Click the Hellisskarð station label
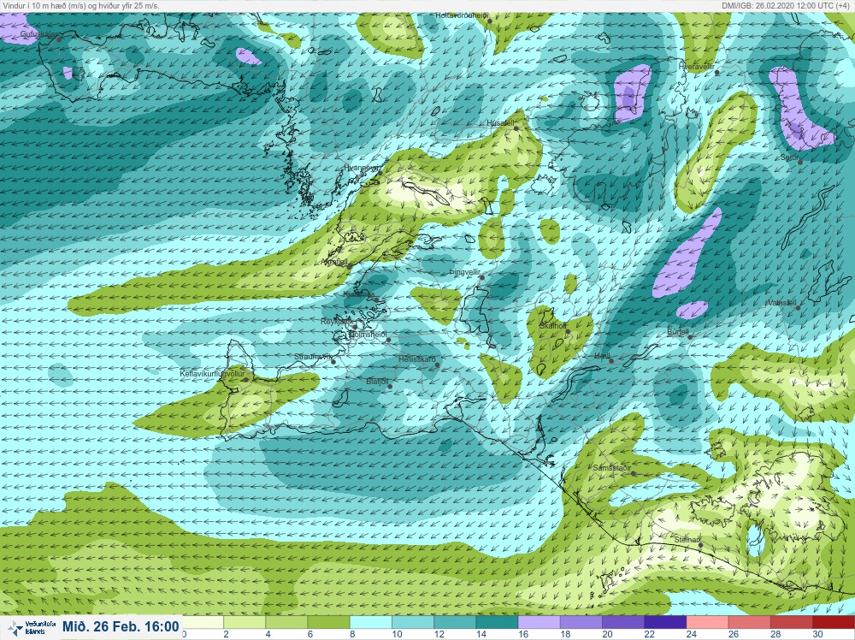 pyautogui.click(x=416, y=359)
